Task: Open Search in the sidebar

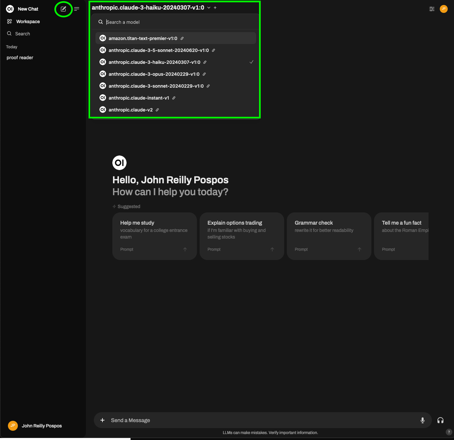Action: coord(19,34)
